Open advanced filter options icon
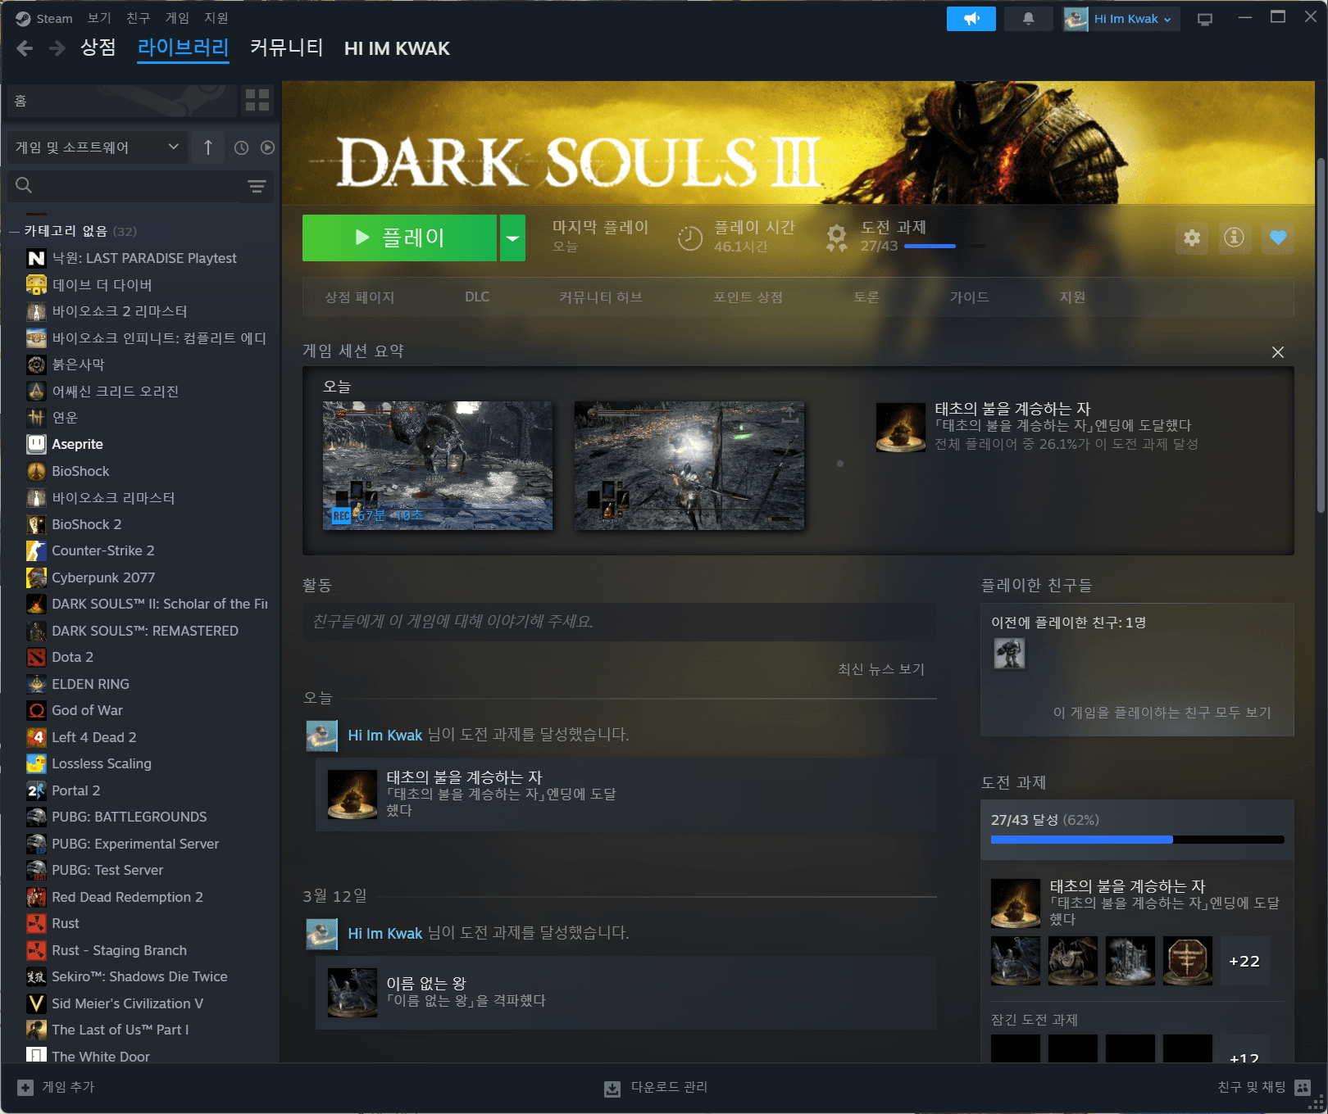 tap(257, 187)
